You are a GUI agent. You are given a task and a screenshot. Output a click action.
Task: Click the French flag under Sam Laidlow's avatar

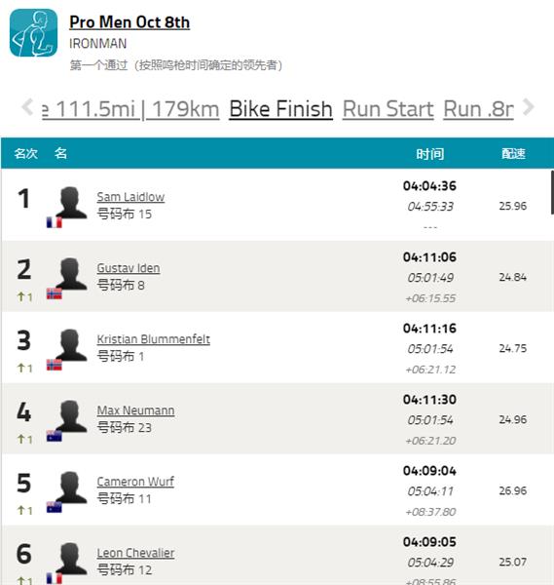click(x=54, y=222)
